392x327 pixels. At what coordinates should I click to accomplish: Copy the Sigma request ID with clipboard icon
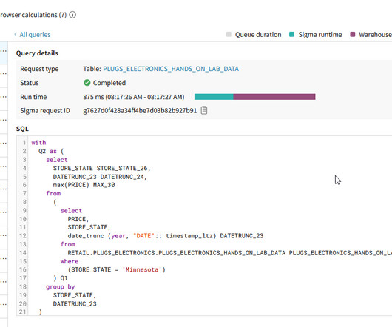204,110
